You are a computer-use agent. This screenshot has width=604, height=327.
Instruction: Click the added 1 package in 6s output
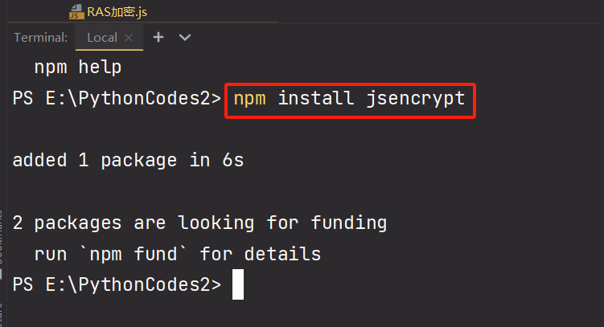pyautogui.click(x=128, y=161)
